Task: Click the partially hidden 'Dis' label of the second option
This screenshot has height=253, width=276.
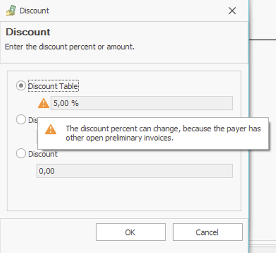Action: pyautogui.click(x=33, y=120)
